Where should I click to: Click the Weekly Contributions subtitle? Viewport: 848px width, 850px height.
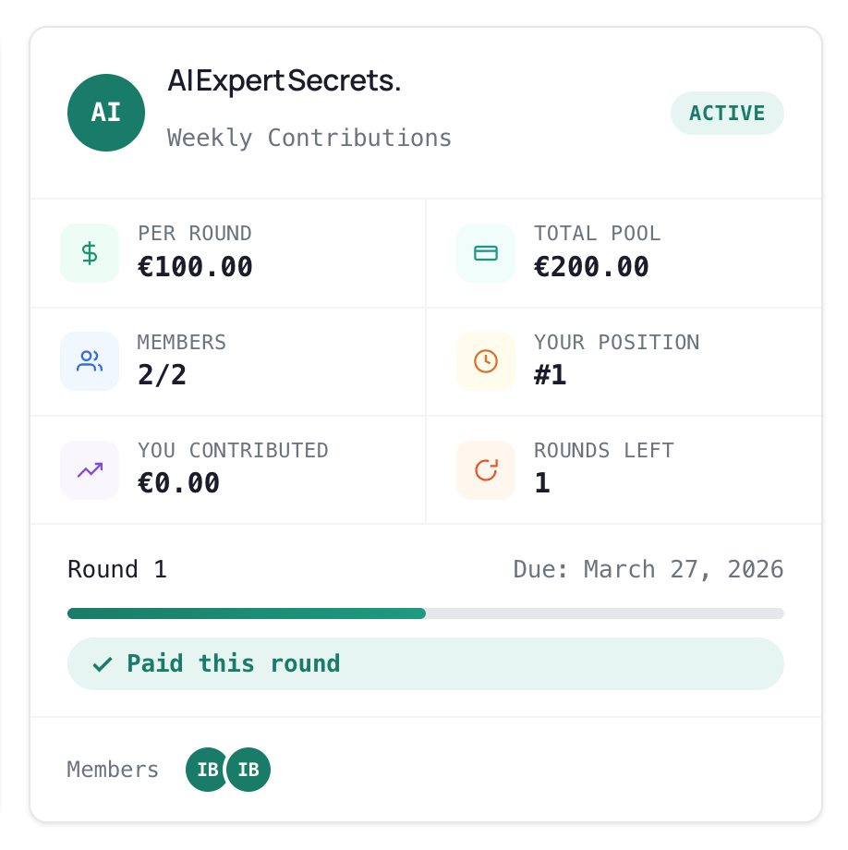[x=309, y=139]
